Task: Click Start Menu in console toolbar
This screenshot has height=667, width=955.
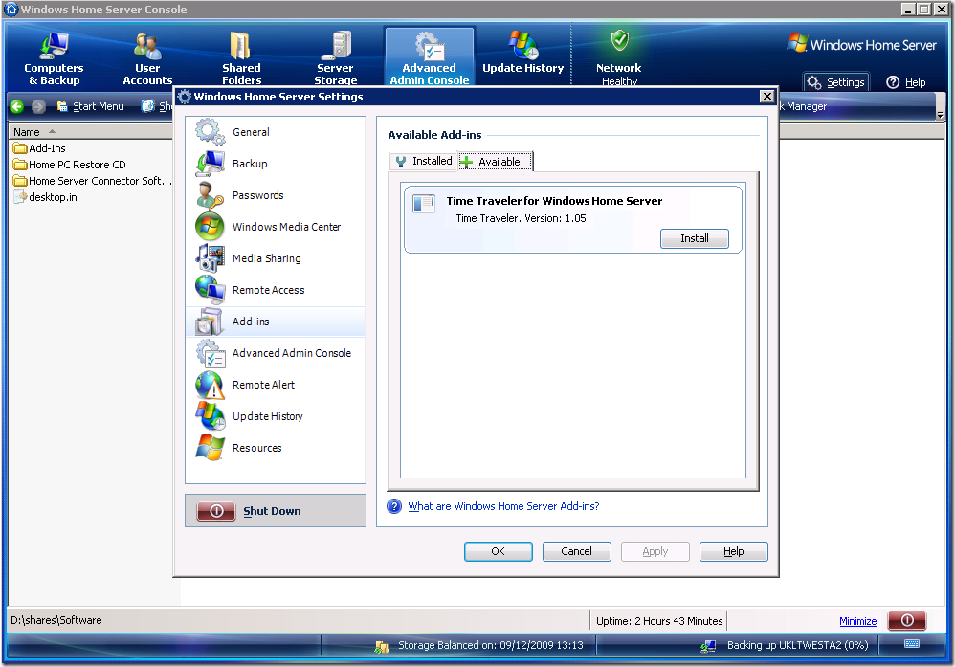Action: click(x=90, y=106)
